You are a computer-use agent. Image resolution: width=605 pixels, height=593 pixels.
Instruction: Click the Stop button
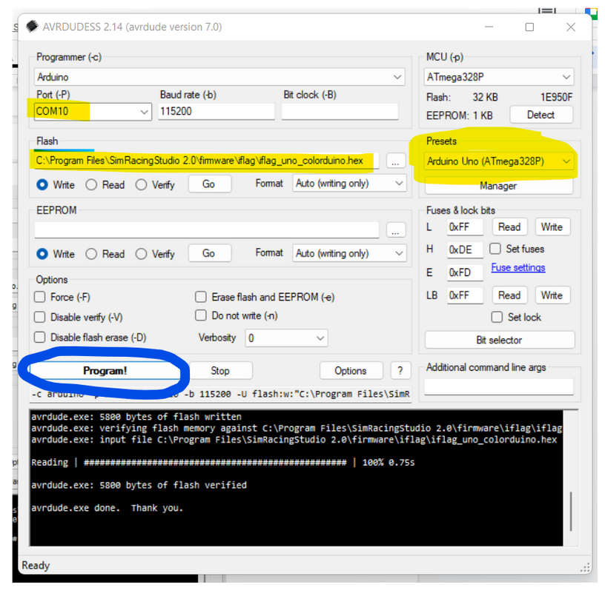(x=220, y=371)
